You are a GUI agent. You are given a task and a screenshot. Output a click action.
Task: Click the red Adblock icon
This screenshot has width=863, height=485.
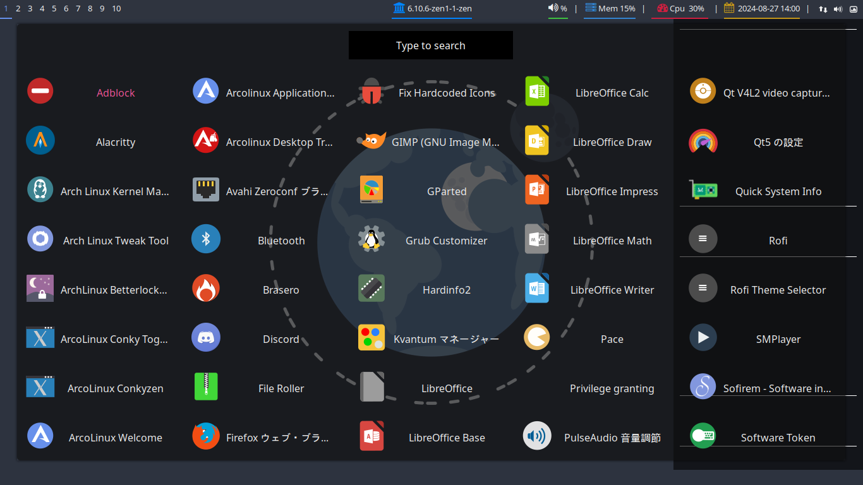[40, 91]
